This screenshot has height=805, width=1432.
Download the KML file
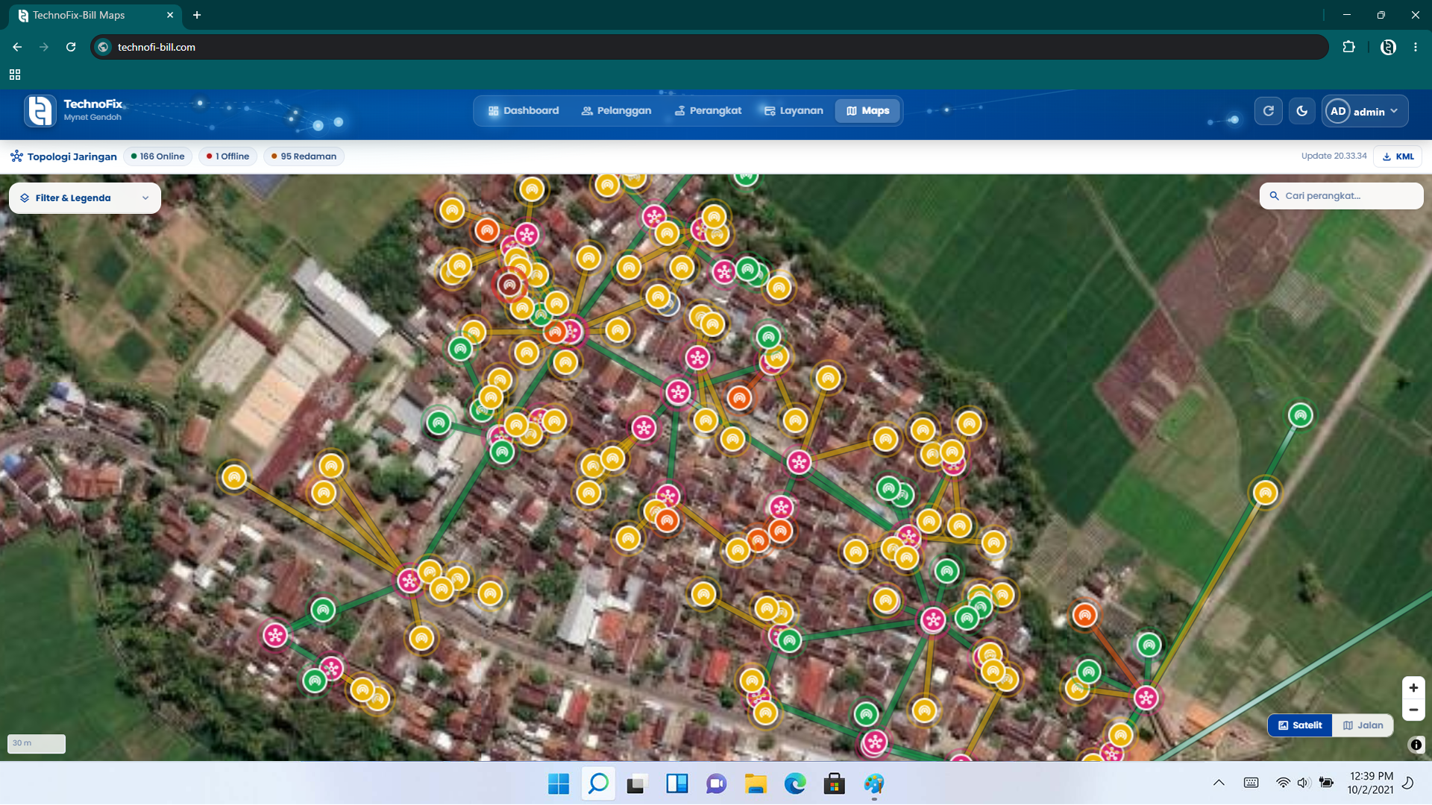pyautogui.click(x=1398, y=157)
